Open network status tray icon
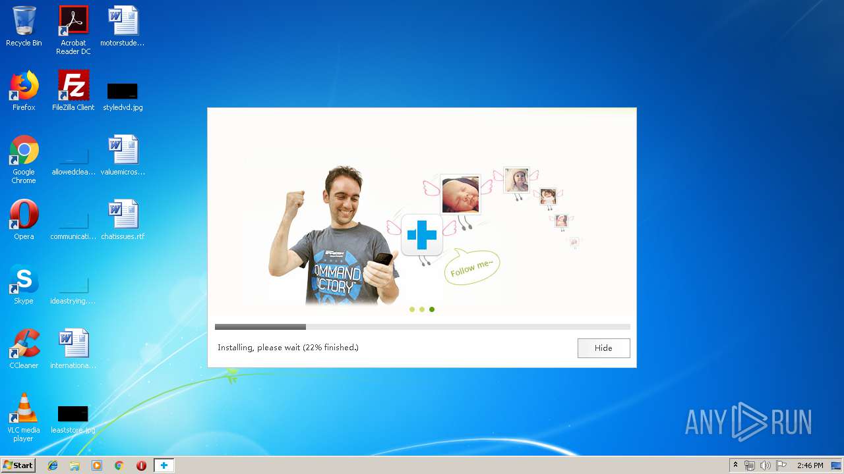The image size is (844, 474). [750, 465]
